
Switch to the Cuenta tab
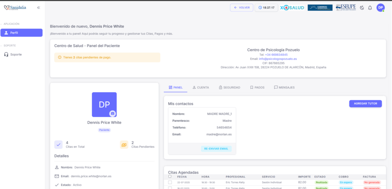click(201, 88)
